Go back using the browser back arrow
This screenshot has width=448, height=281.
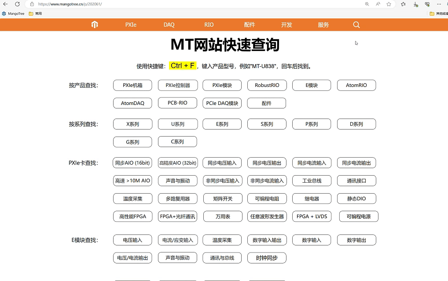(5, 4)
